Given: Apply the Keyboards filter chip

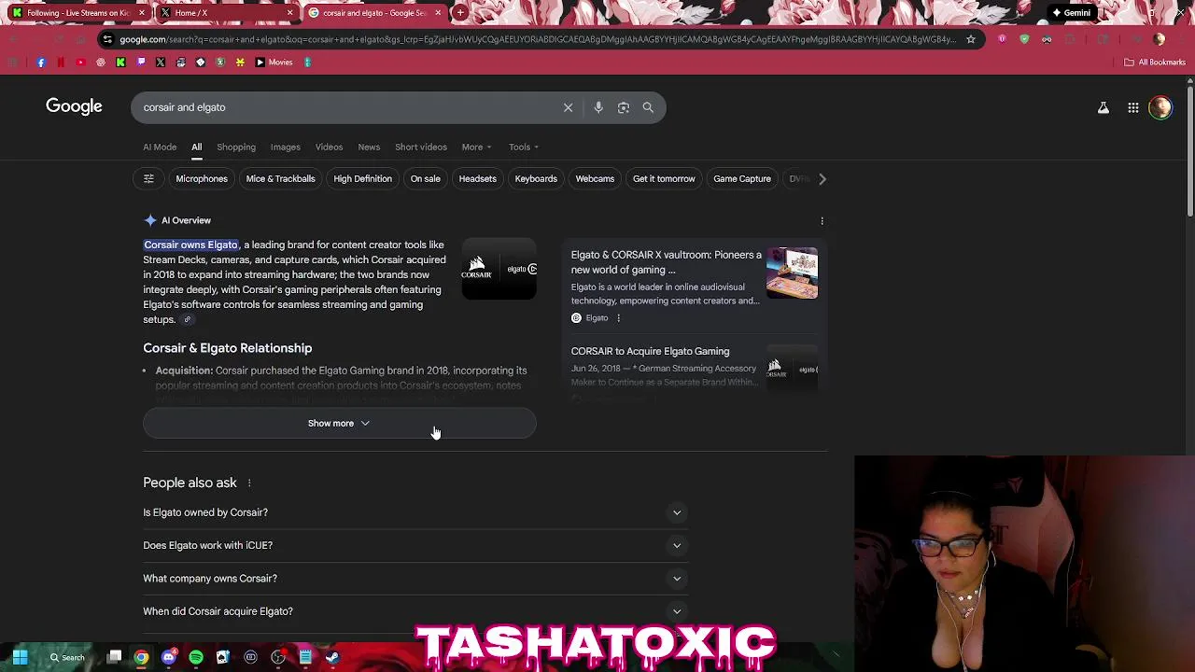Looking at the screenshot, I should [x=536, y=178].
